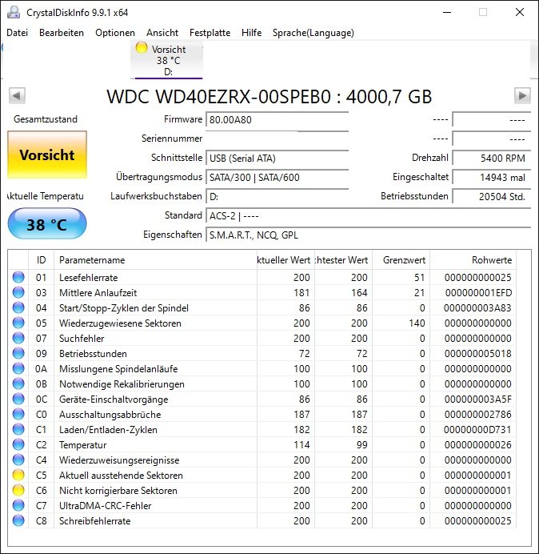Open the Hilfe menu
539x554 pixels.
pos(251,33)
